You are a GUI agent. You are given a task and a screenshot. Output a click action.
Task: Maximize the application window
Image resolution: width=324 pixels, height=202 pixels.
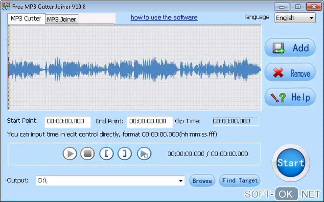pyautogui.click(x=298, y=7)
